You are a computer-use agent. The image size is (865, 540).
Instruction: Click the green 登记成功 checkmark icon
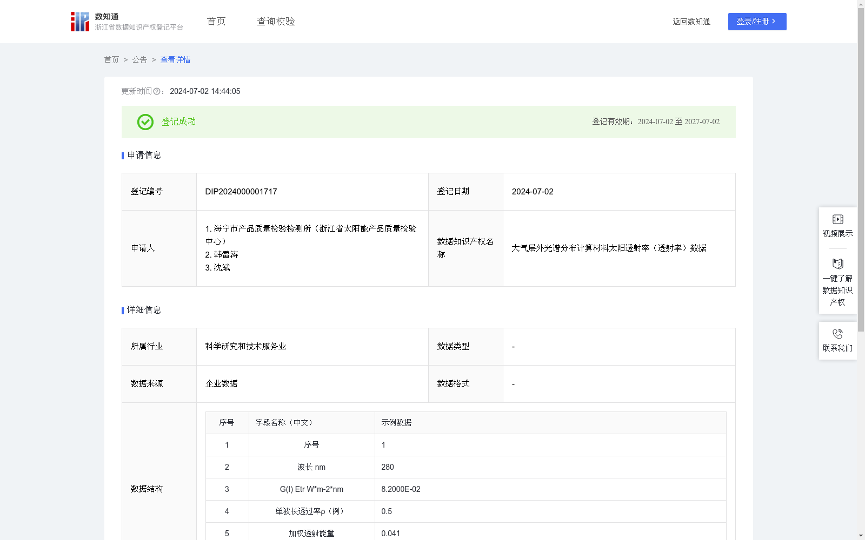click(145, 122)
